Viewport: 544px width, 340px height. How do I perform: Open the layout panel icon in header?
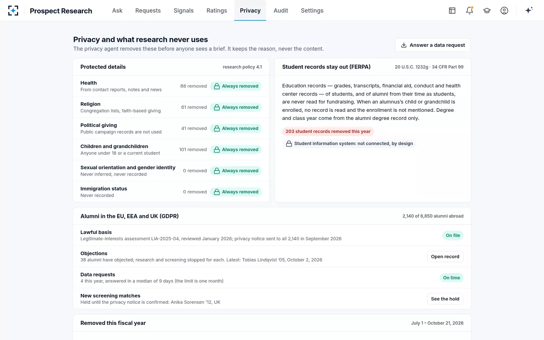[452, 11]
